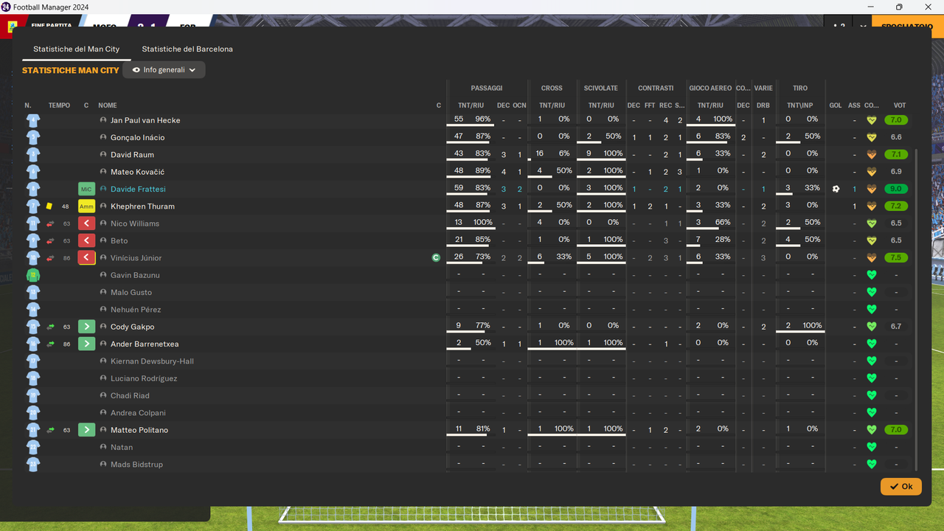Screen dimensions: 944x531
Task: Click Nehuén Pérez in the substitutes list
Action: pyautogui.click(x=136, y=310)
